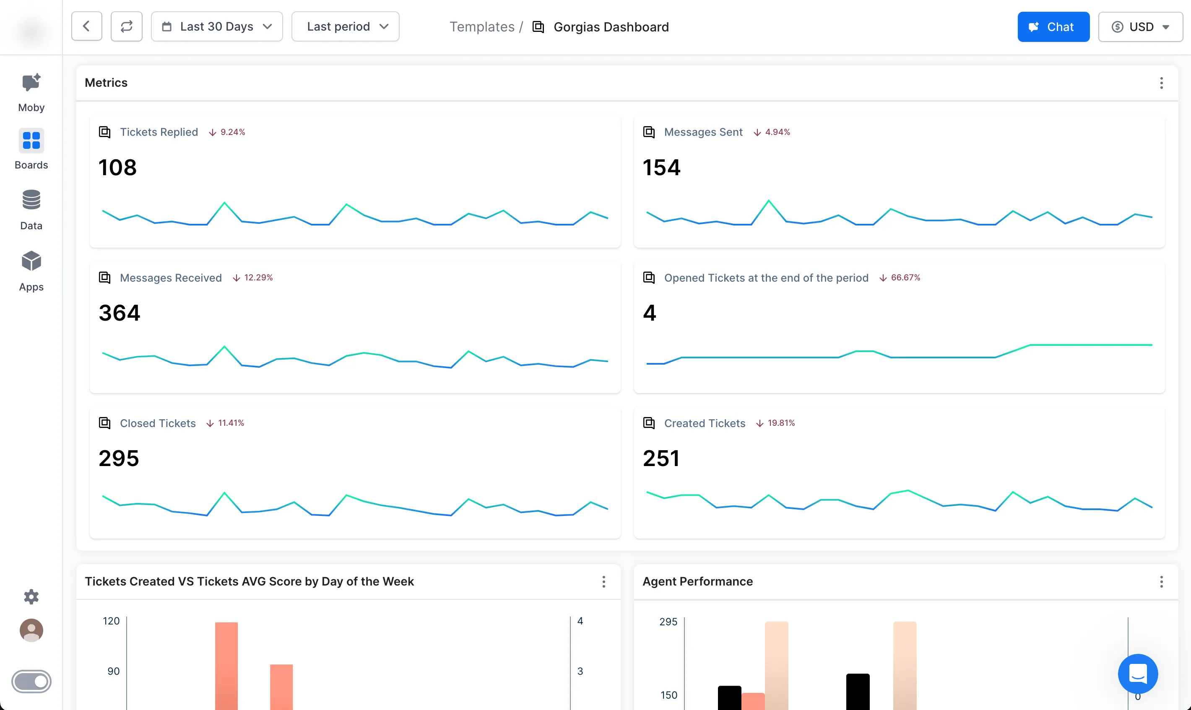Click the refresh data icon
1191x710 pixels.
click(126, 26)
